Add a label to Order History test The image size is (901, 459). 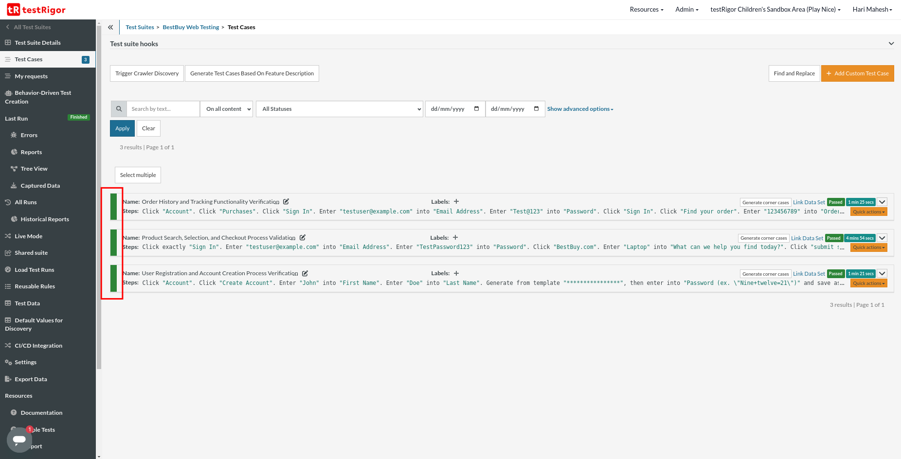pyautogui.click(x=456, y=202)
